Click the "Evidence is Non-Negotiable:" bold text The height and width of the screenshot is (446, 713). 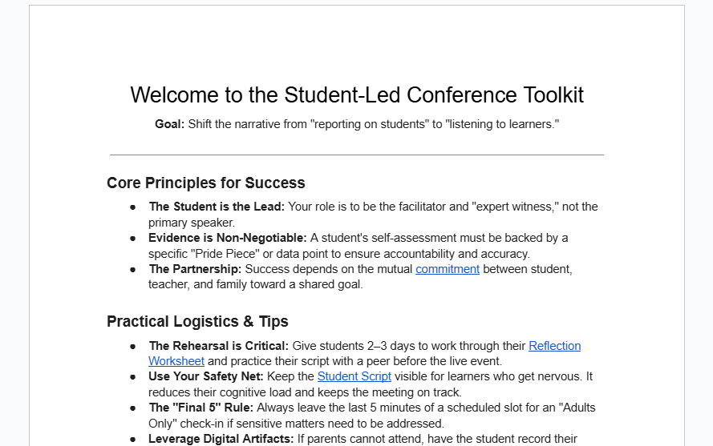pyautogui.click(x=227, y=238)
